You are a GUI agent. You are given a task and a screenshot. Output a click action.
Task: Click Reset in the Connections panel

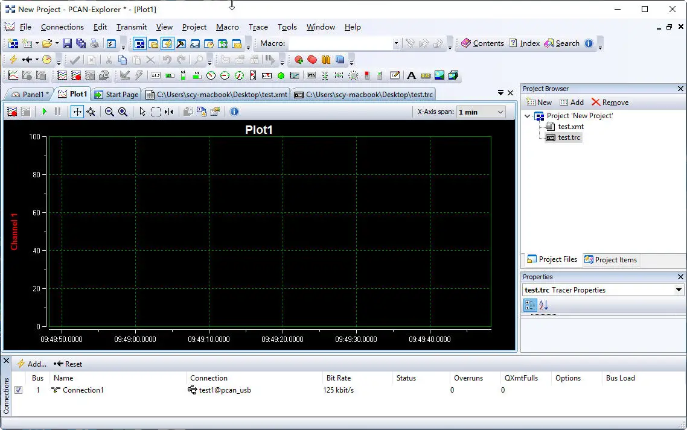pos(68,364)
